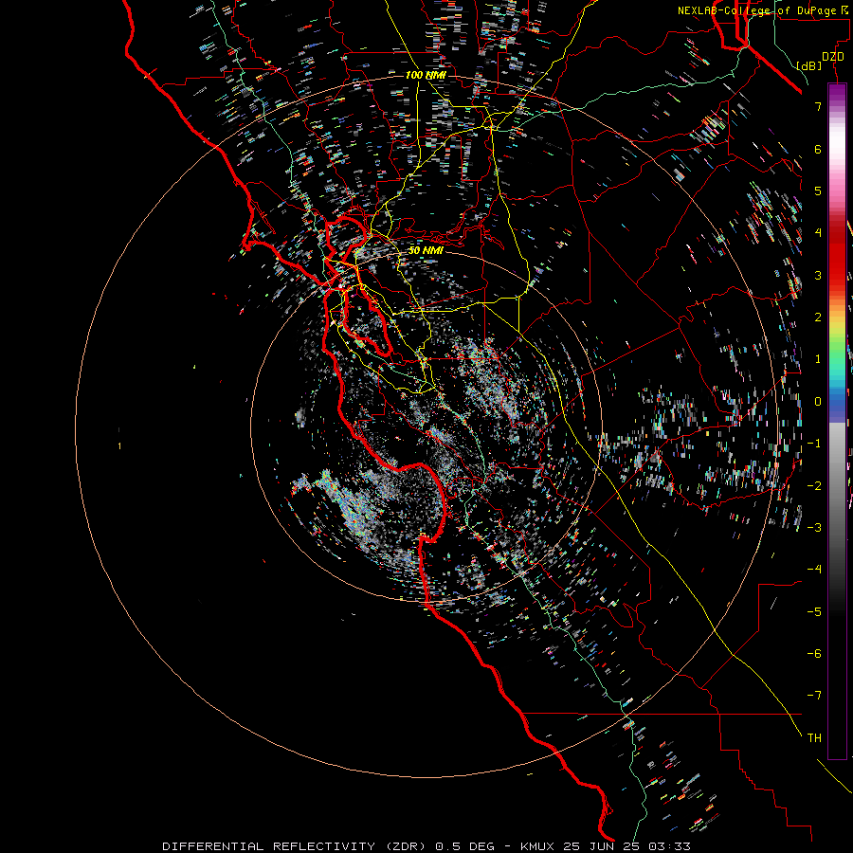Click the 100 NMI range ring label
This screenshot has height=853, width=853.
point(426,75)
